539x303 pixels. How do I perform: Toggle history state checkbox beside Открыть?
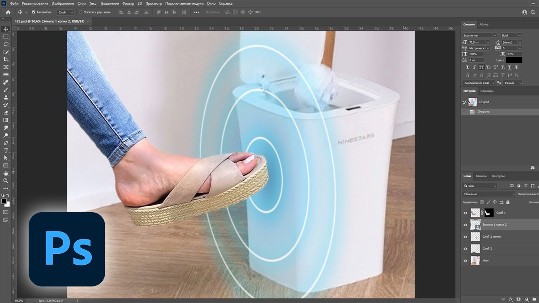(464, 112)
